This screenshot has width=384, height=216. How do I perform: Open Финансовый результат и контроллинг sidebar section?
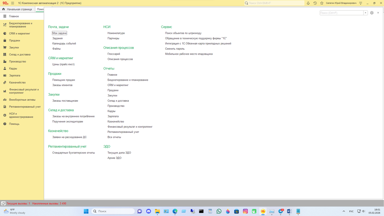[x=22, y=91]
